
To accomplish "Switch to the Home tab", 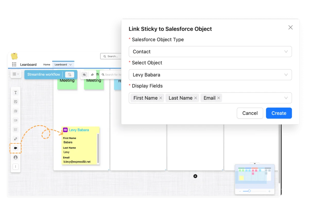I will tap(47, 65).
